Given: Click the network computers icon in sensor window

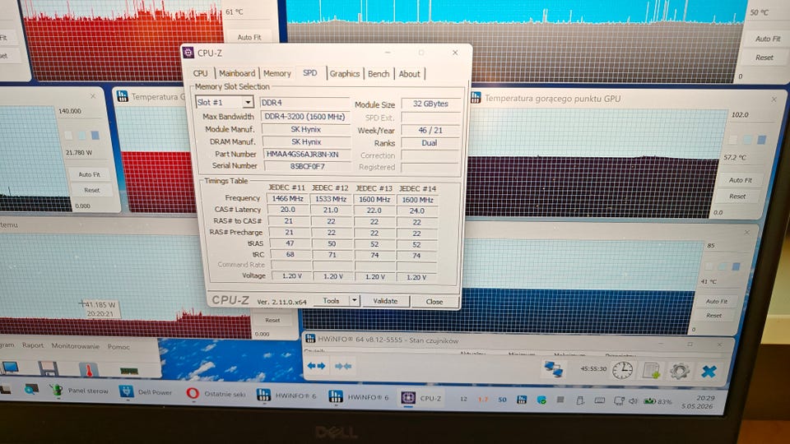Looking at the screenshot, I should click(x=553, y=368).
